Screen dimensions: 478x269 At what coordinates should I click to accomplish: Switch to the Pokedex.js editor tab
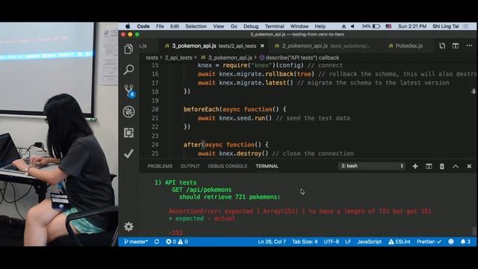click(x=406, y=46)
